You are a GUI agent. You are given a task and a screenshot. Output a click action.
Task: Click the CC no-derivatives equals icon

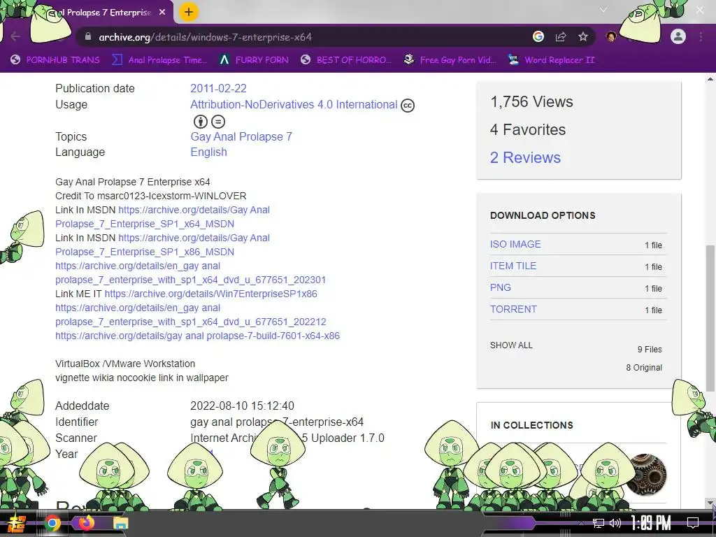point(218,122)
